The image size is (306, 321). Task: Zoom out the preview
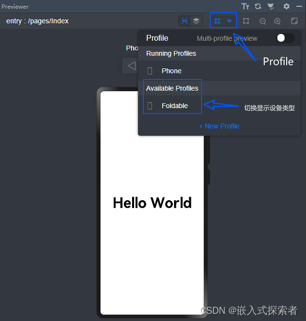pyautogui.click(x=263, y=21)
